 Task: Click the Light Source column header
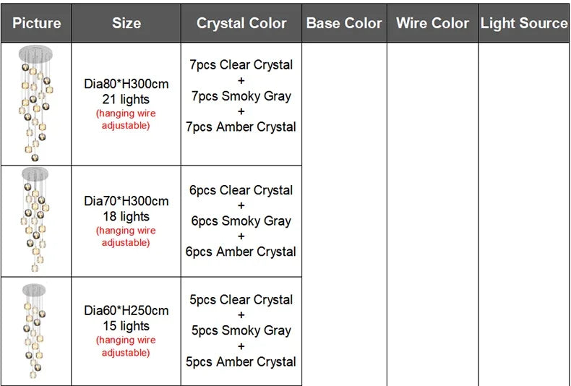pyautogui.click(x=524, y=23)
